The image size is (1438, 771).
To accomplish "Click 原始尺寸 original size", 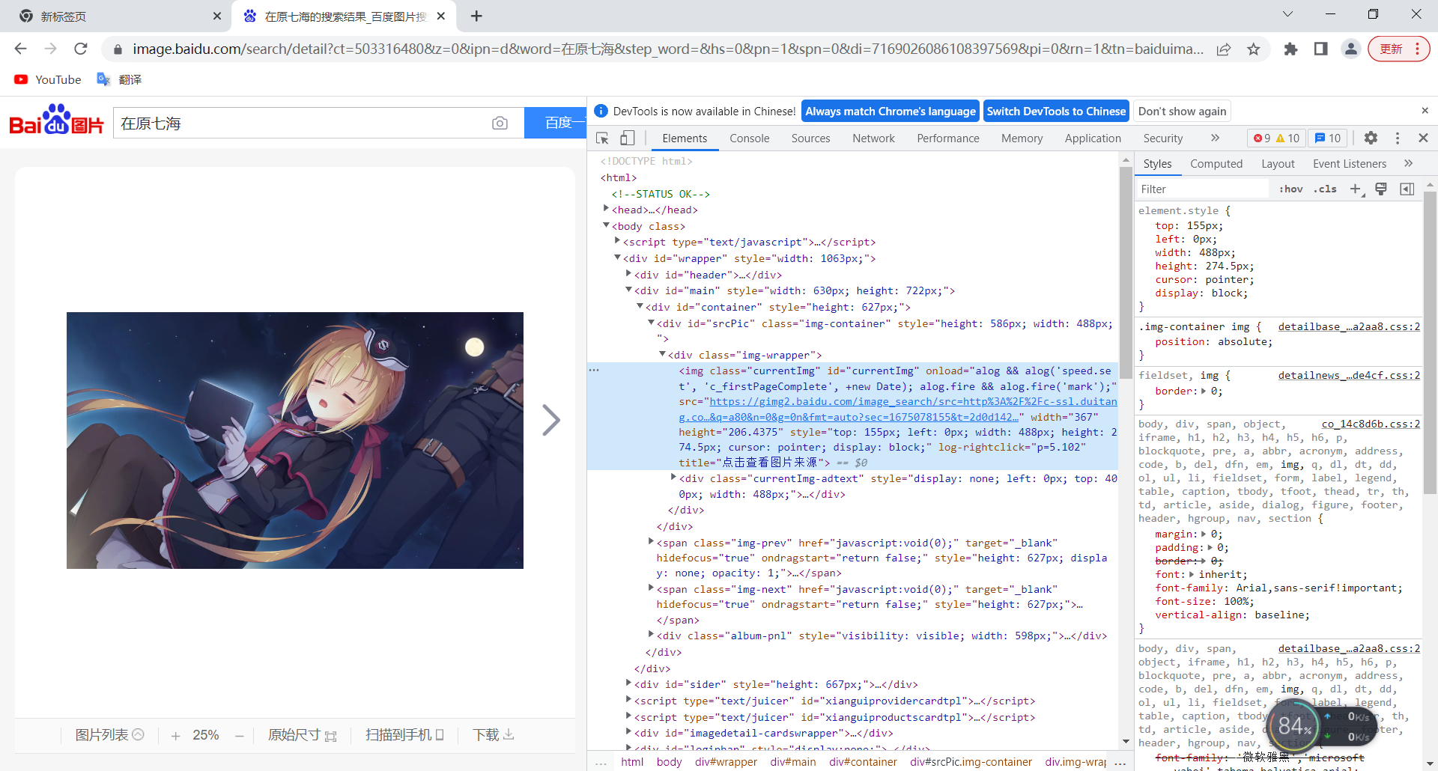I will coord(303,735).
